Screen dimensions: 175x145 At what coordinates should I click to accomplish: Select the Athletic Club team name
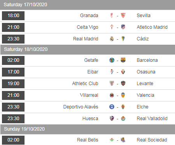click(85, 84)
